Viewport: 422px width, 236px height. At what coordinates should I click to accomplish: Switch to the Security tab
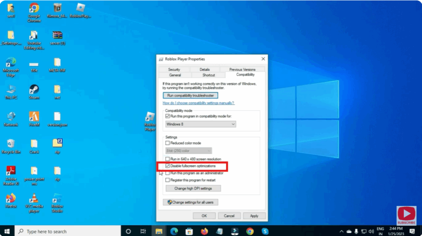click(174, 69)
